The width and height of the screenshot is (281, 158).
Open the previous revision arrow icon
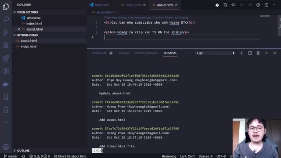(x=233, y=5)
